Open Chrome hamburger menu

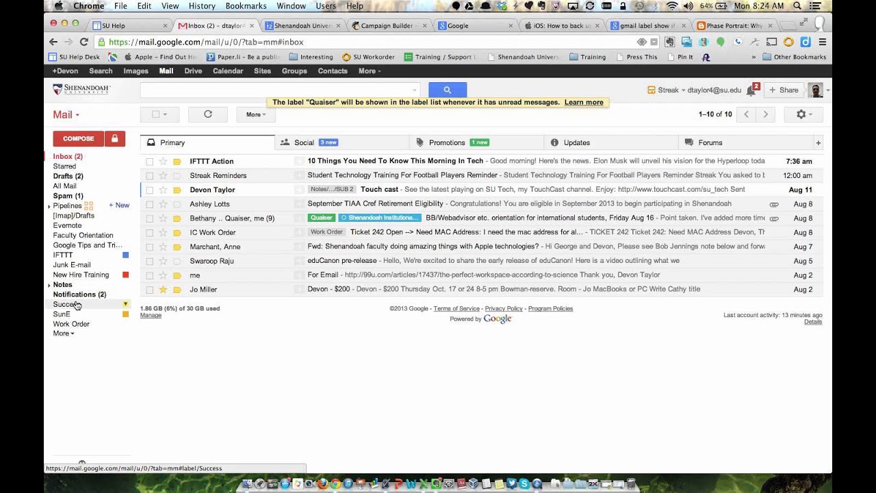tap(823, 42)
